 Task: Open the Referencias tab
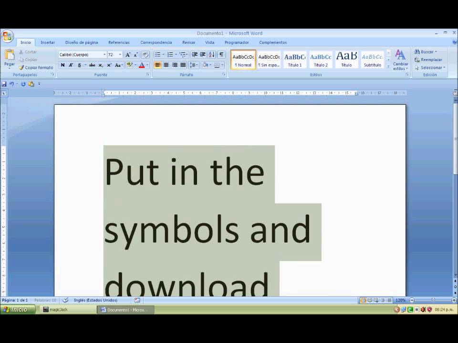(x=119, y=42)
